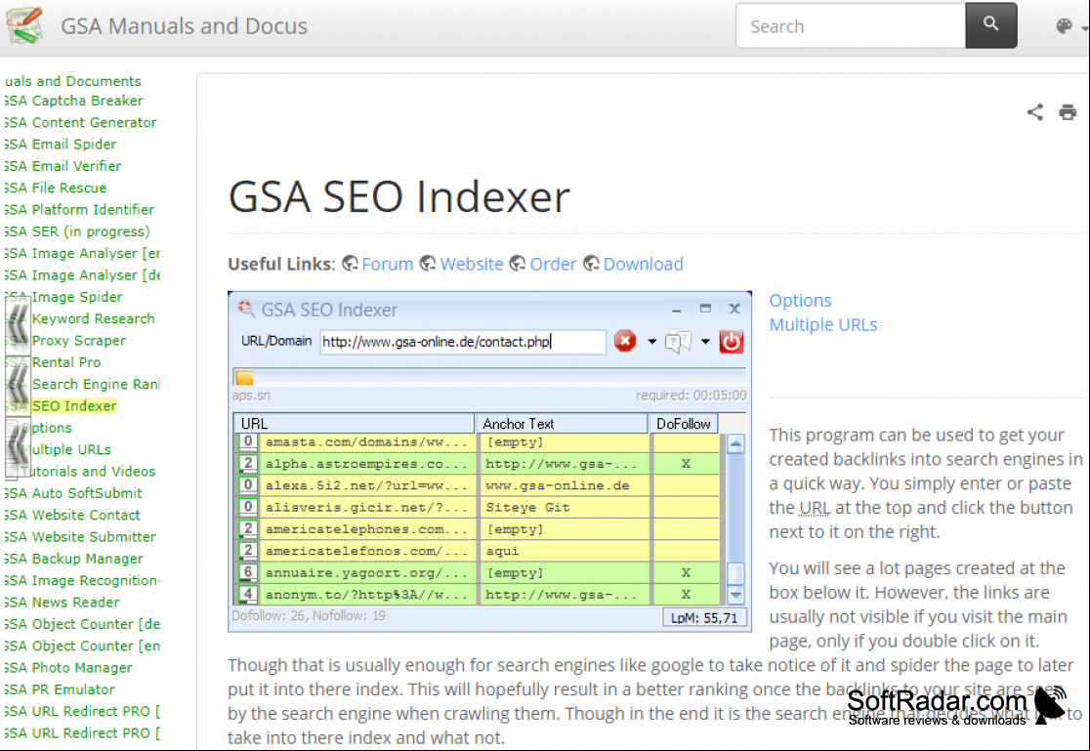Click the globe icon before Download
1090x751 pixels.
point(591,264)
